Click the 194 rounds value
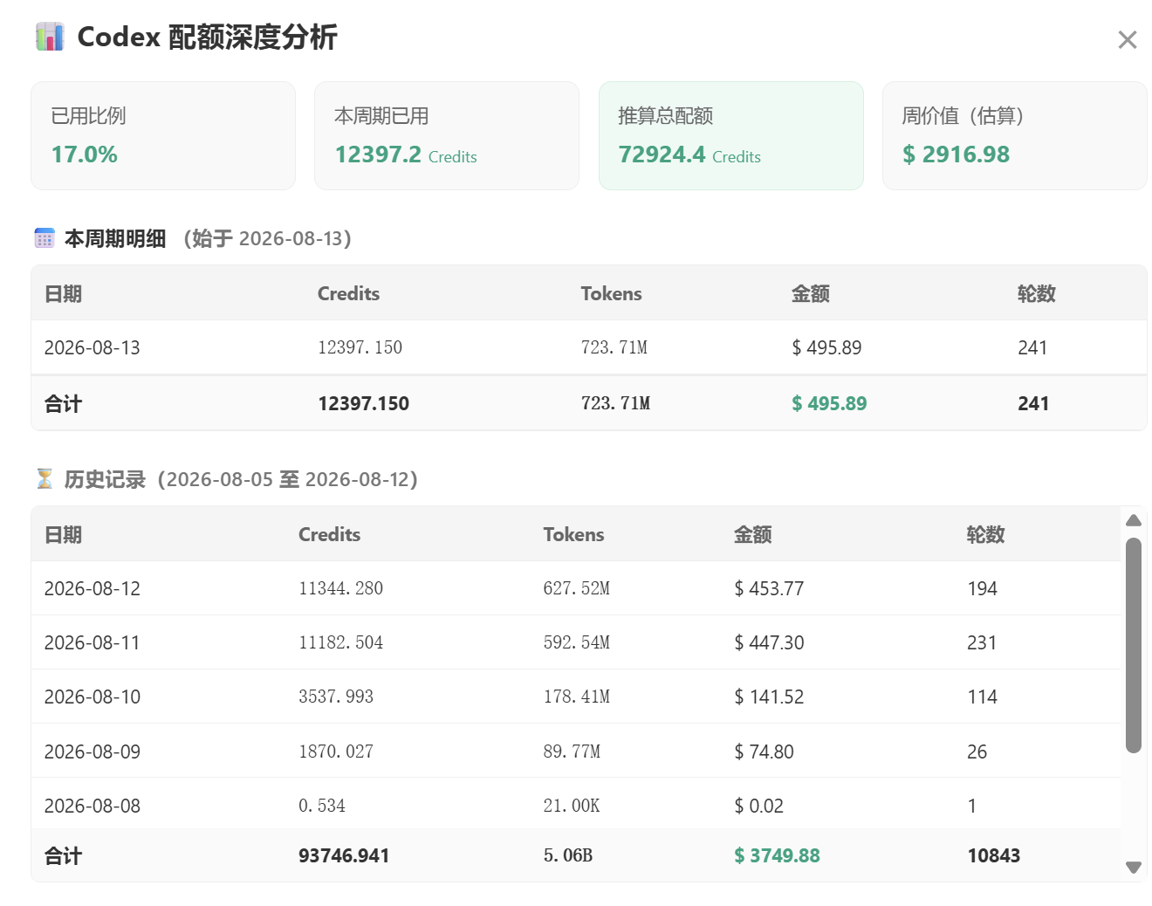Screen dimensions: 1152x906 tap(982, 588)
